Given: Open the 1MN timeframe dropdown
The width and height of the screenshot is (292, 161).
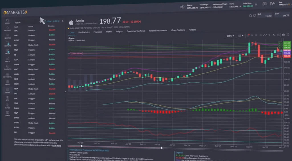Looking at the screenshot, I should pyautogui.click(x=230, y=36).
